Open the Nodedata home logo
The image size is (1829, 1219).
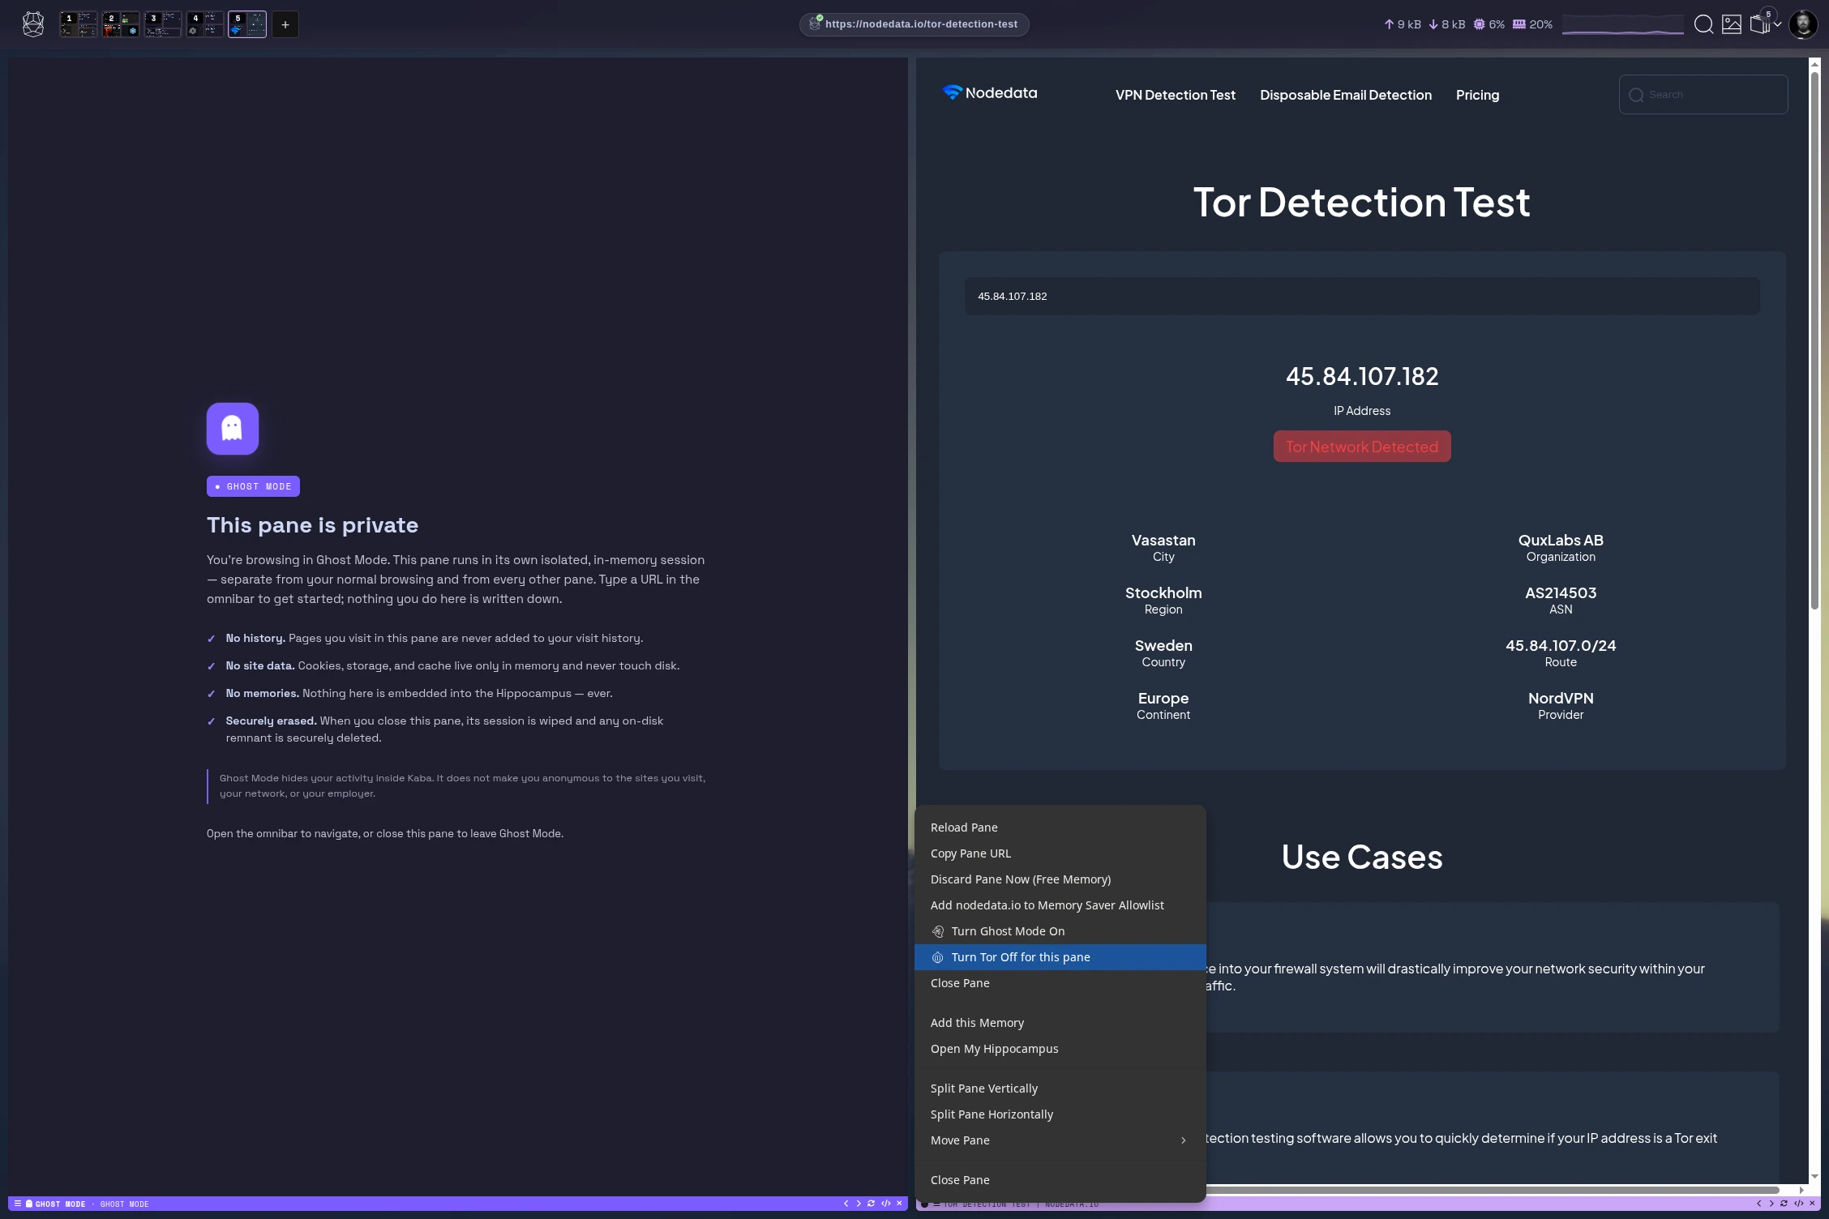point(990,93)
